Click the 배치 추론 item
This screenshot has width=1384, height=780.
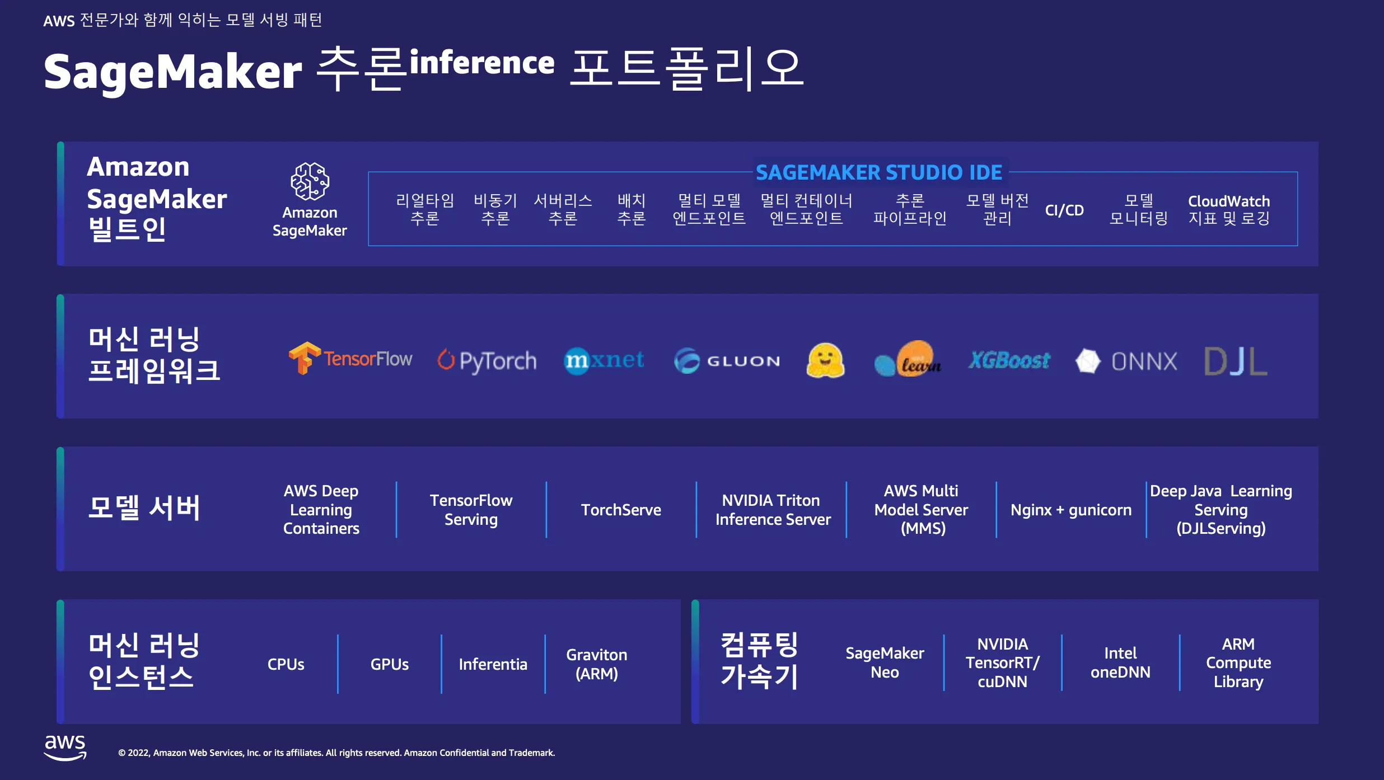coord(632,209)
